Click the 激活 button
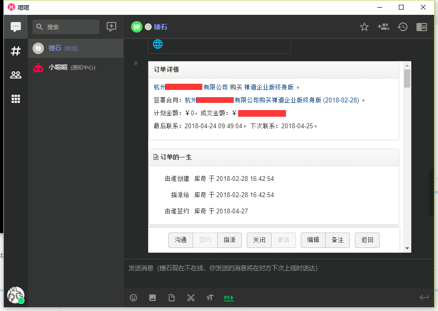The width and height of the screenshot is (438, 311). coord(283,240)
